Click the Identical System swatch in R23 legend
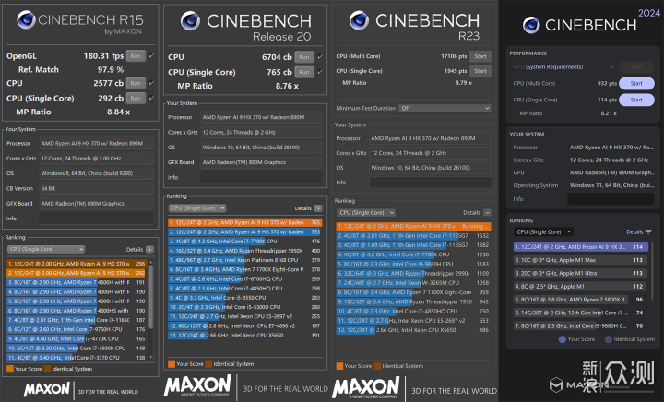 (x=377, y=366)
